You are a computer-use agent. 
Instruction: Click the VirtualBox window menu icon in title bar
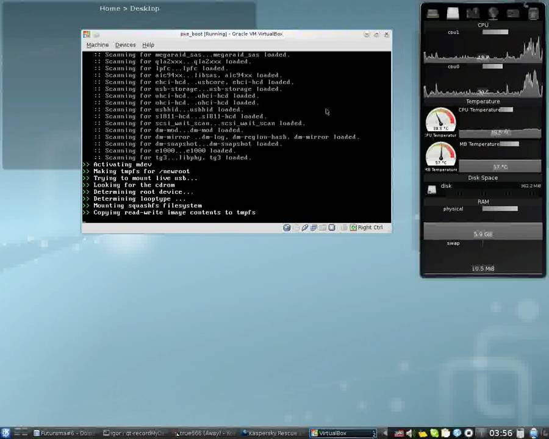tap(87, 34)
